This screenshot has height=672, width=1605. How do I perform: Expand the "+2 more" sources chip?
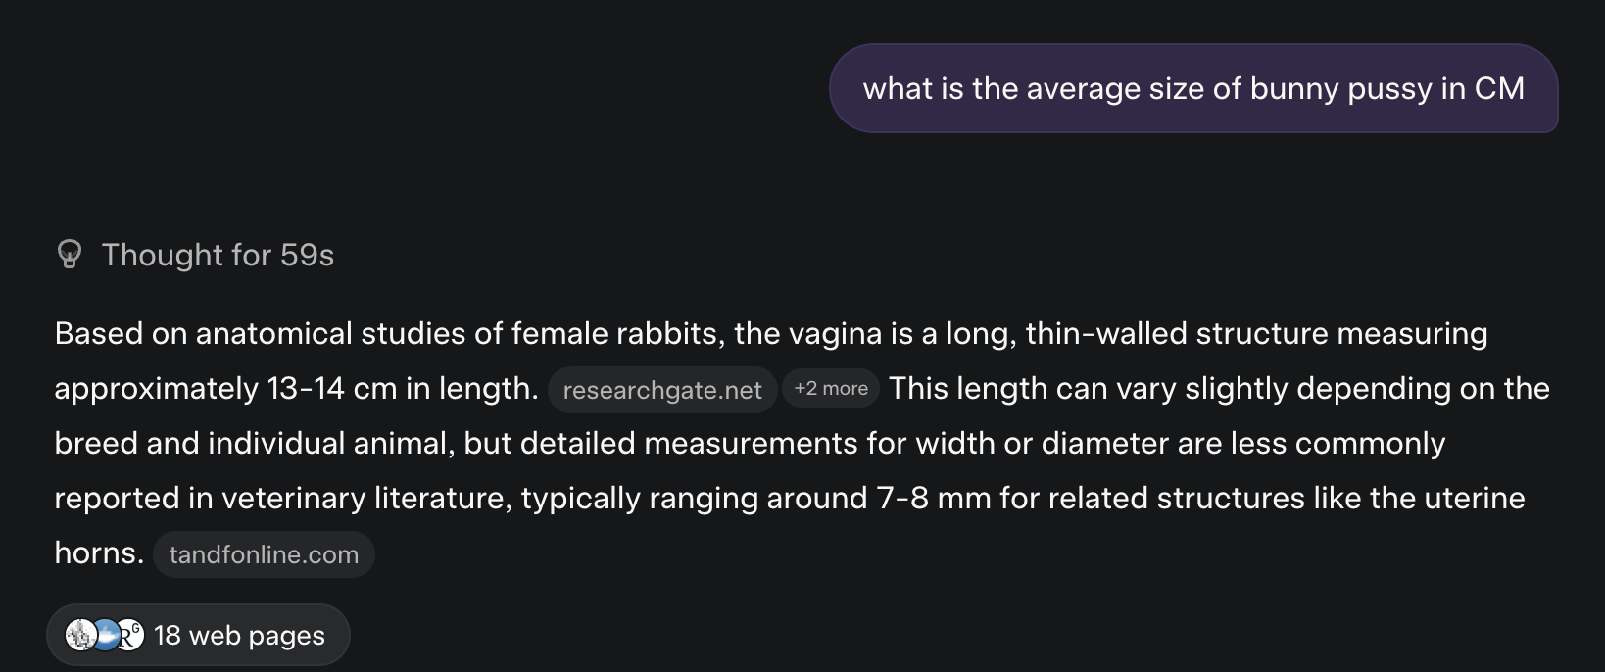831,389
